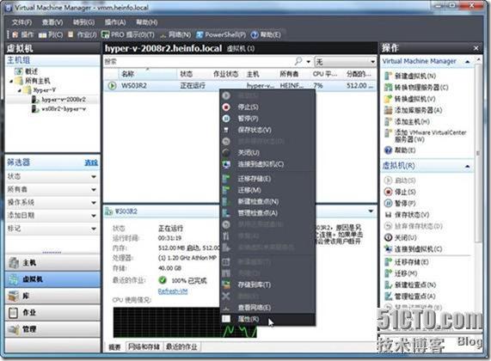Expand the 状态 filter
491x361 pixels.
coord(94,177)
